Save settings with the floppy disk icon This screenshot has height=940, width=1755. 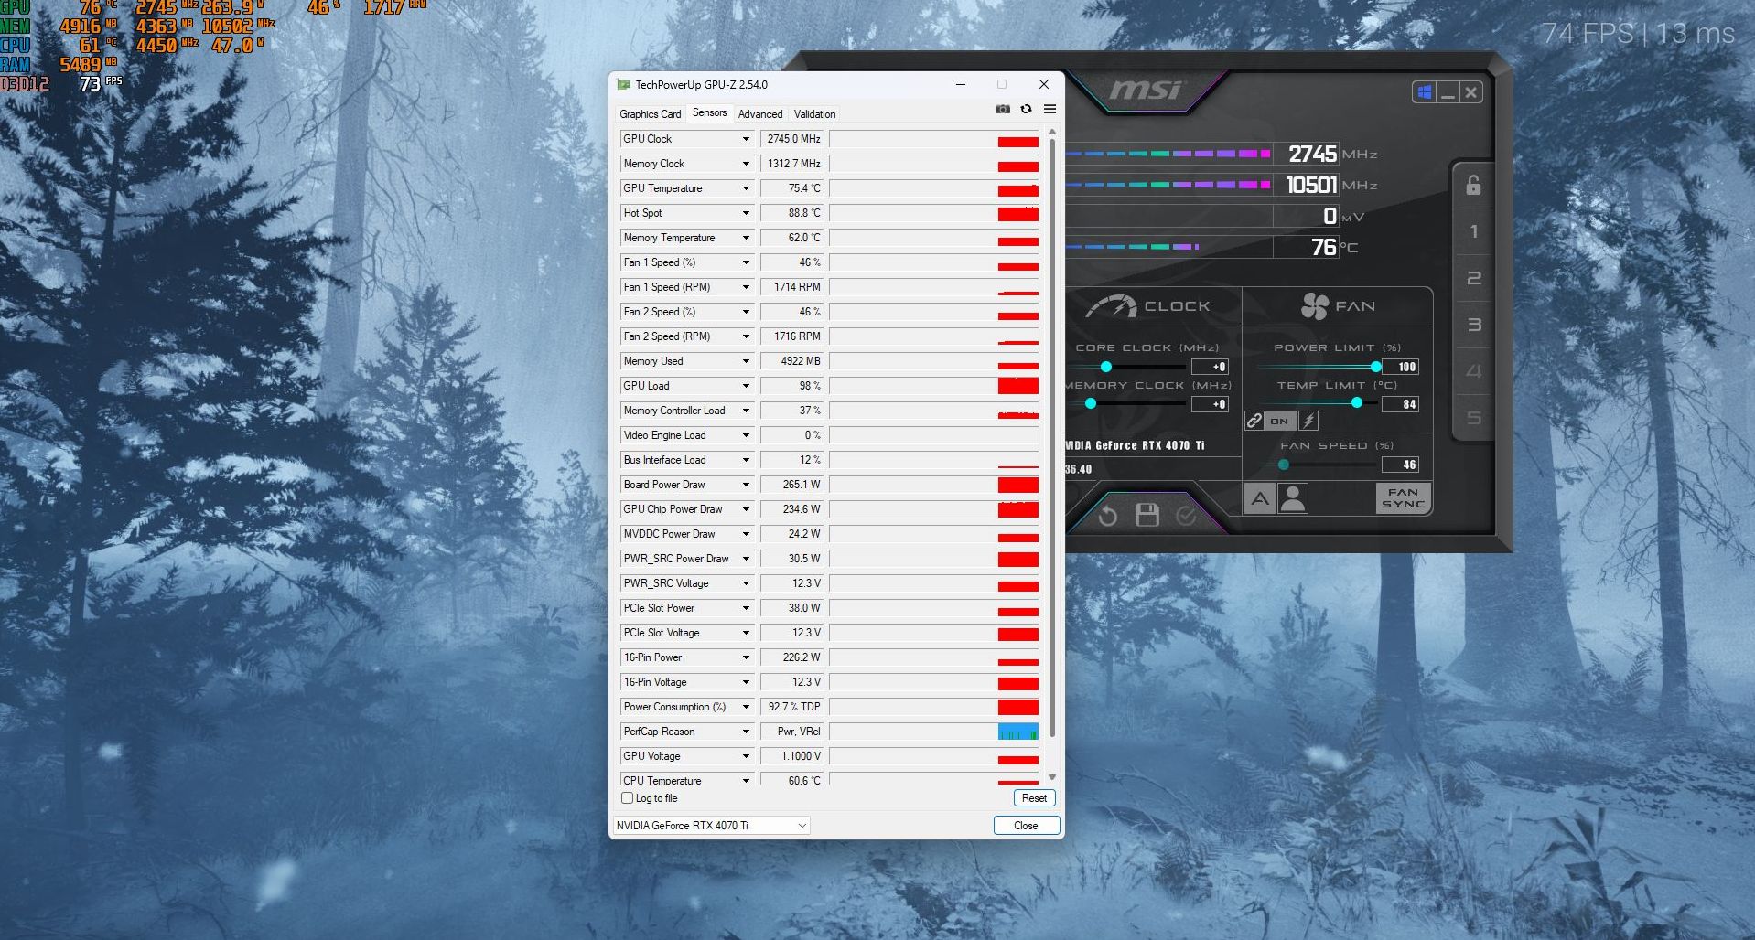[x=1146, y=515]
